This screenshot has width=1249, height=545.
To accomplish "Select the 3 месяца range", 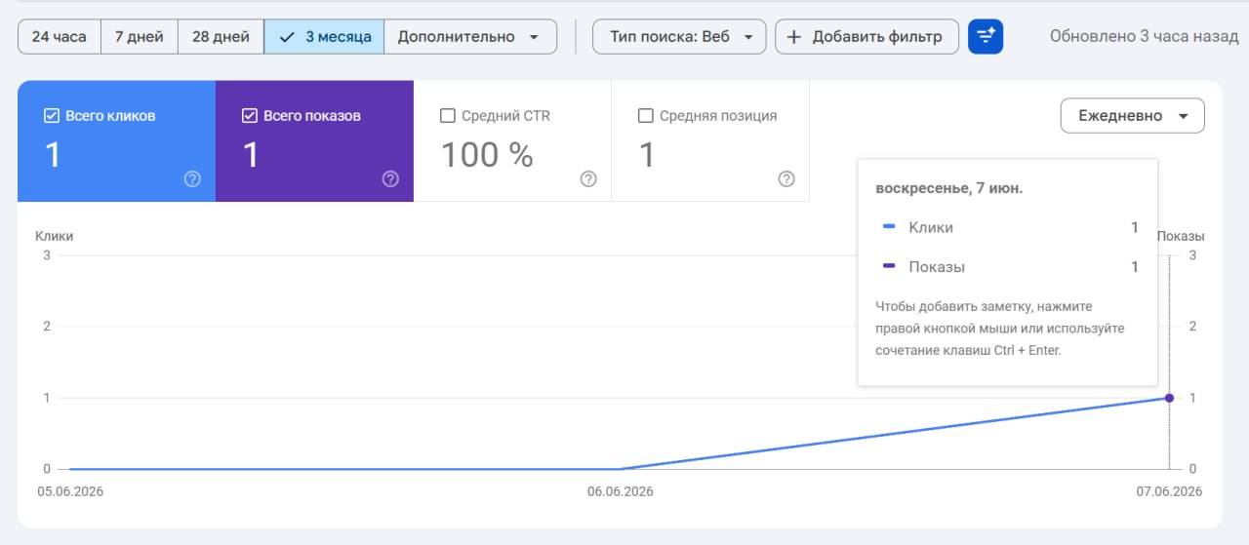I will (x=324, y=37).
